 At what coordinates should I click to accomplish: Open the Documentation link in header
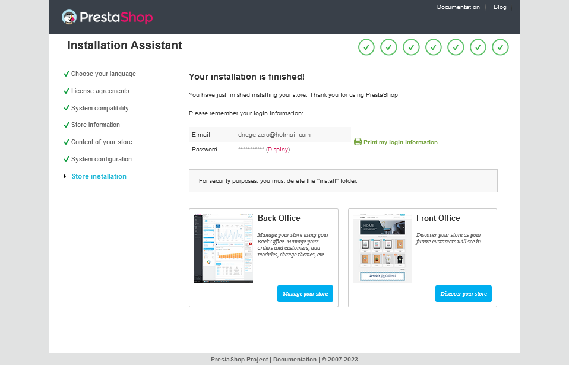tap(458, 7)
